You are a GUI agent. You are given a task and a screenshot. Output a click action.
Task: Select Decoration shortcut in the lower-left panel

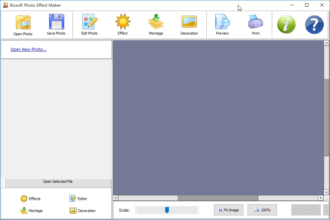pyautogui.click(x=82, y=210)
